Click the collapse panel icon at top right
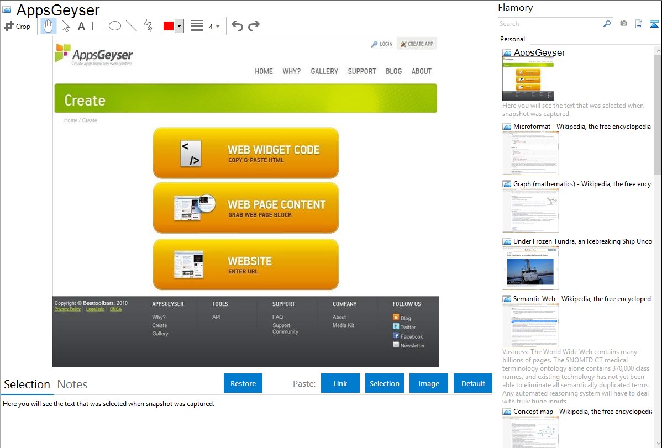This screenshot has height=448, width=662. coord(654,24)
